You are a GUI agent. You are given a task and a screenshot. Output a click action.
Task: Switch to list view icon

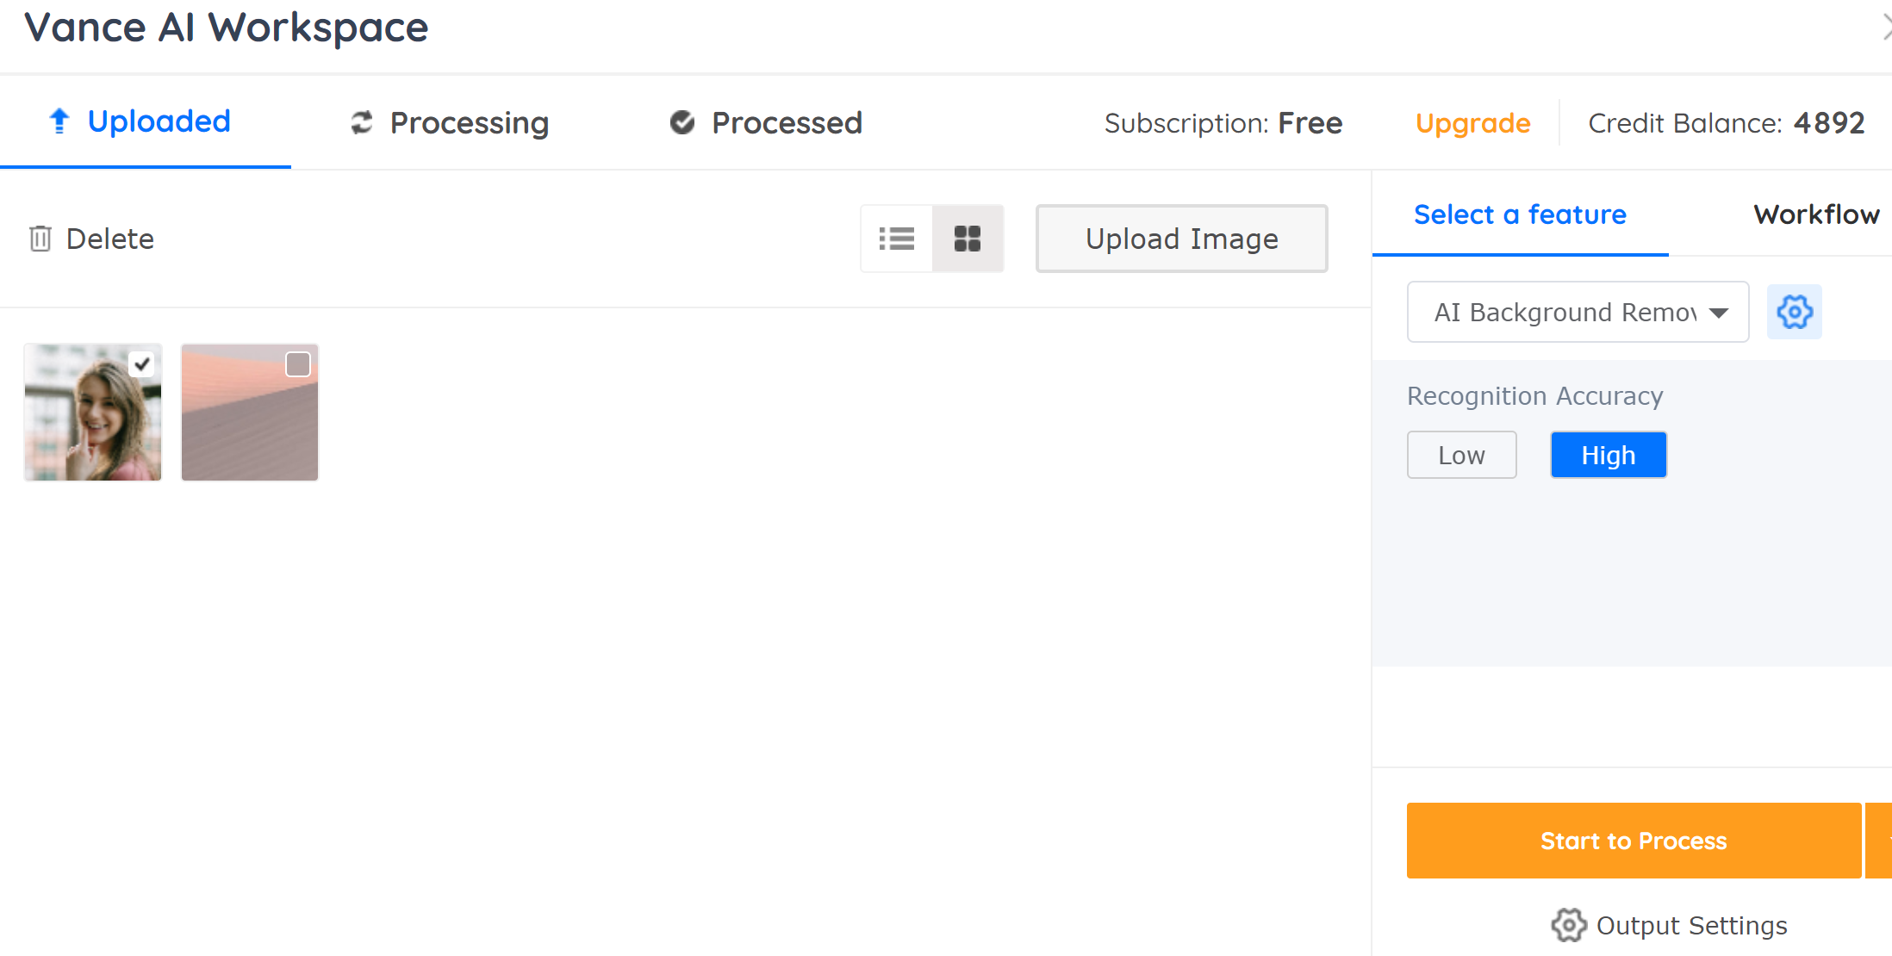896,239
